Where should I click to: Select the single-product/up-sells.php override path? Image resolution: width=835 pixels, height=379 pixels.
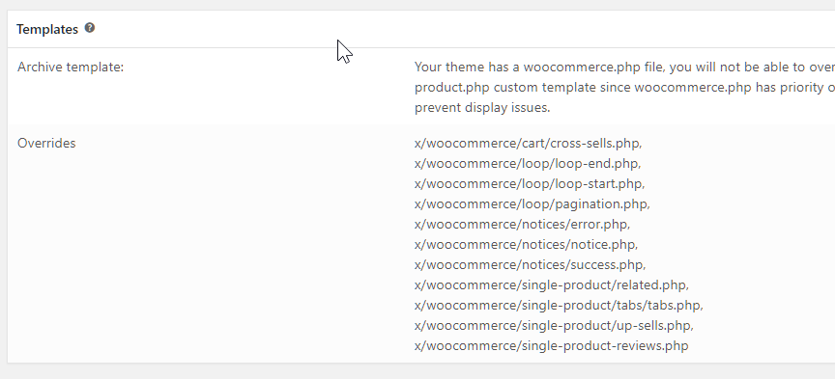pyautogui.click(x=554, y=325)
